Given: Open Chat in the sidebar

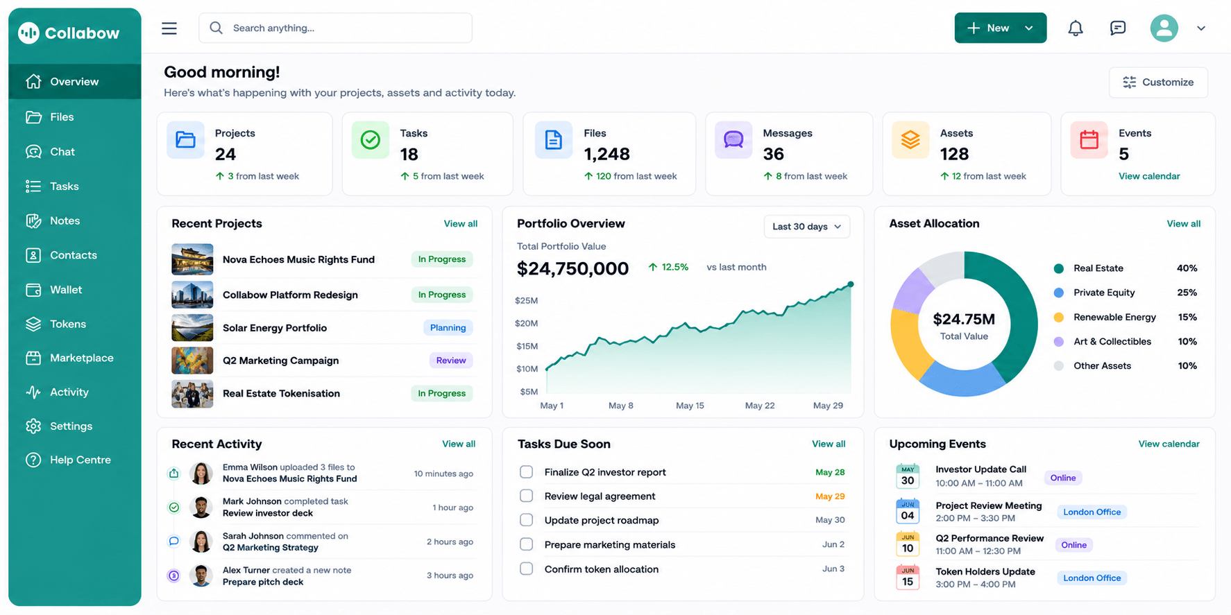Looking at the screenshot, I should pyautogui.click(x=75, y=152).
